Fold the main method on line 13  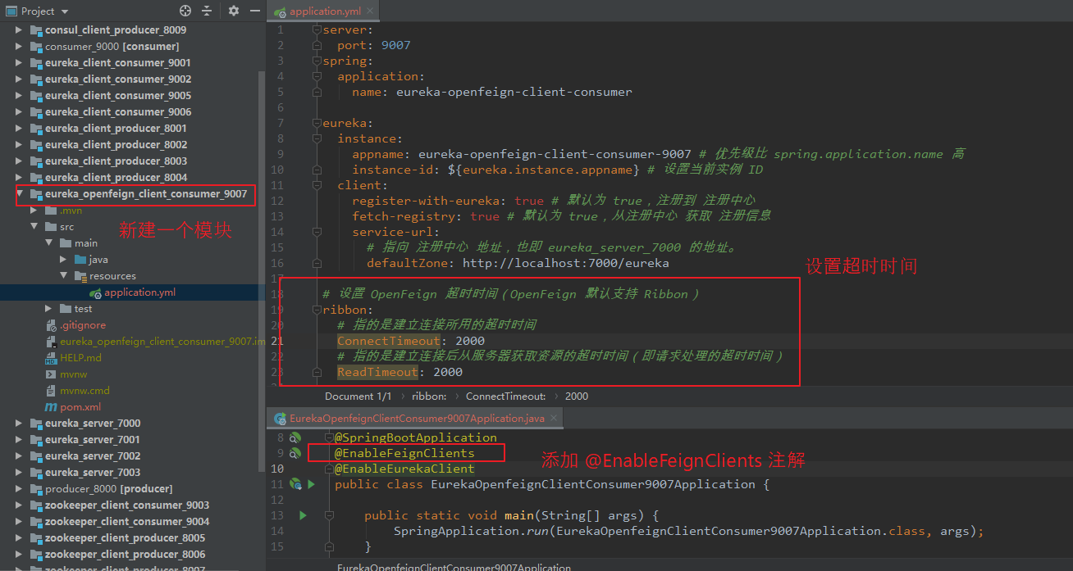(x=328, y=515)
